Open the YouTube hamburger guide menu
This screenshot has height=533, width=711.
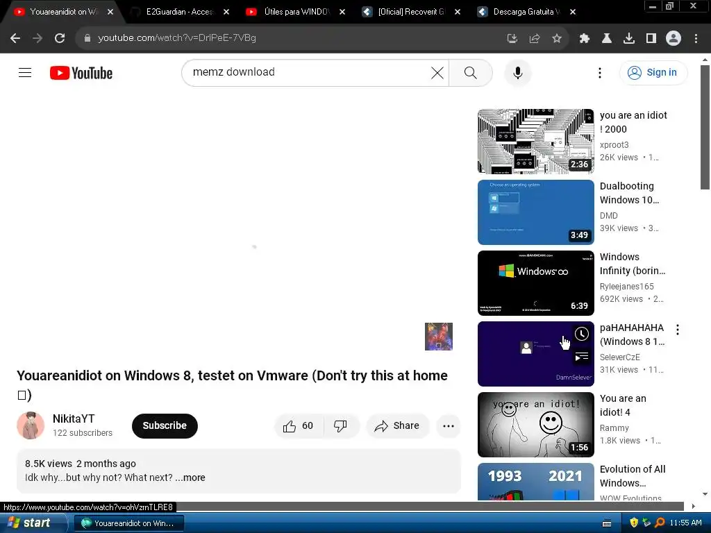(25, 72)
